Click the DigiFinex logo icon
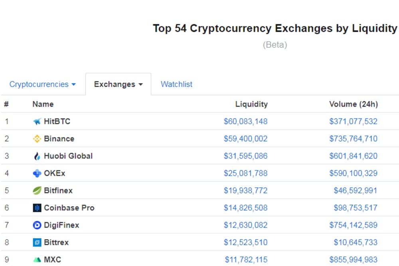The height and width of the screenshot is (266, 399). point(37,225)
